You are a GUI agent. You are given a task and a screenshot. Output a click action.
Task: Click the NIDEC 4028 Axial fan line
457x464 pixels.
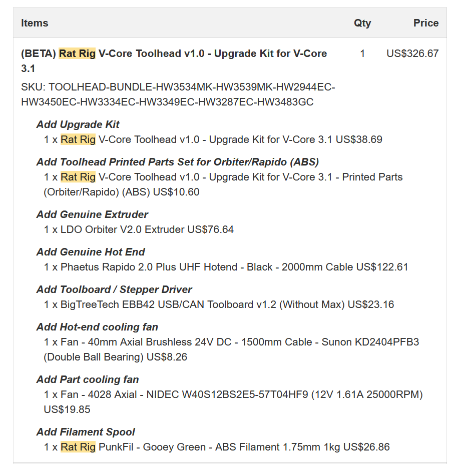tap(233, 402)
